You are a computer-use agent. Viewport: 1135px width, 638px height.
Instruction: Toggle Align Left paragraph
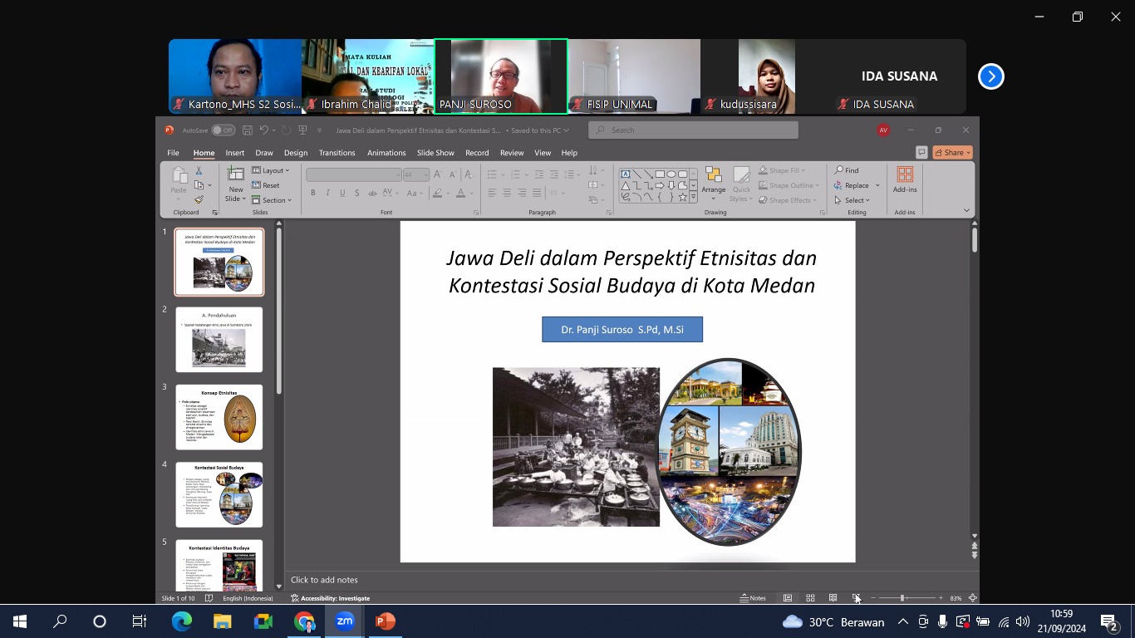click(x=492, y=193)
